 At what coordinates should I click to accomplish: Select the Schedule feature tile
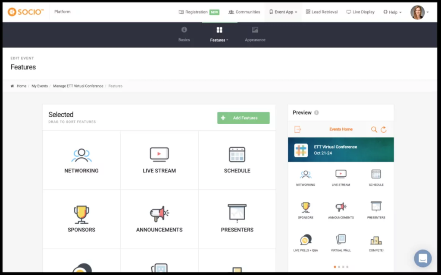(237, 160)
